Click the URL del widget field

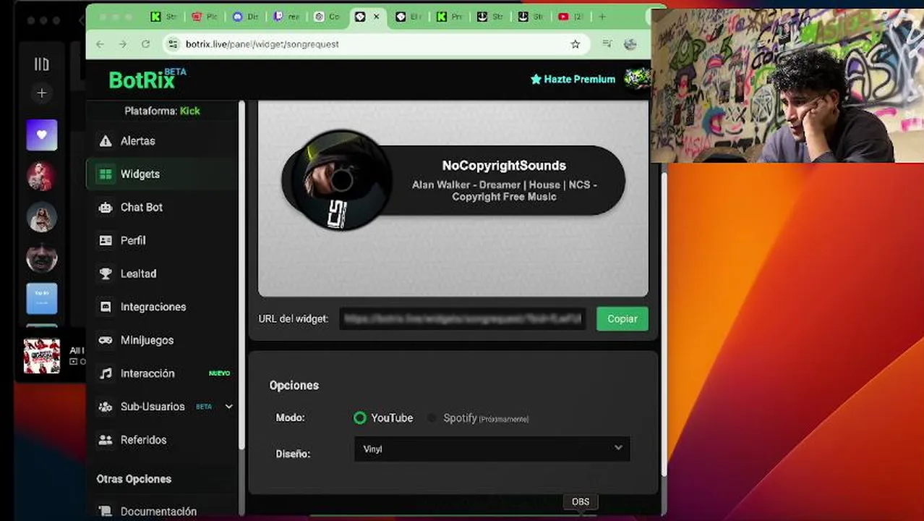pyautogui.click(x=463, y=319)
